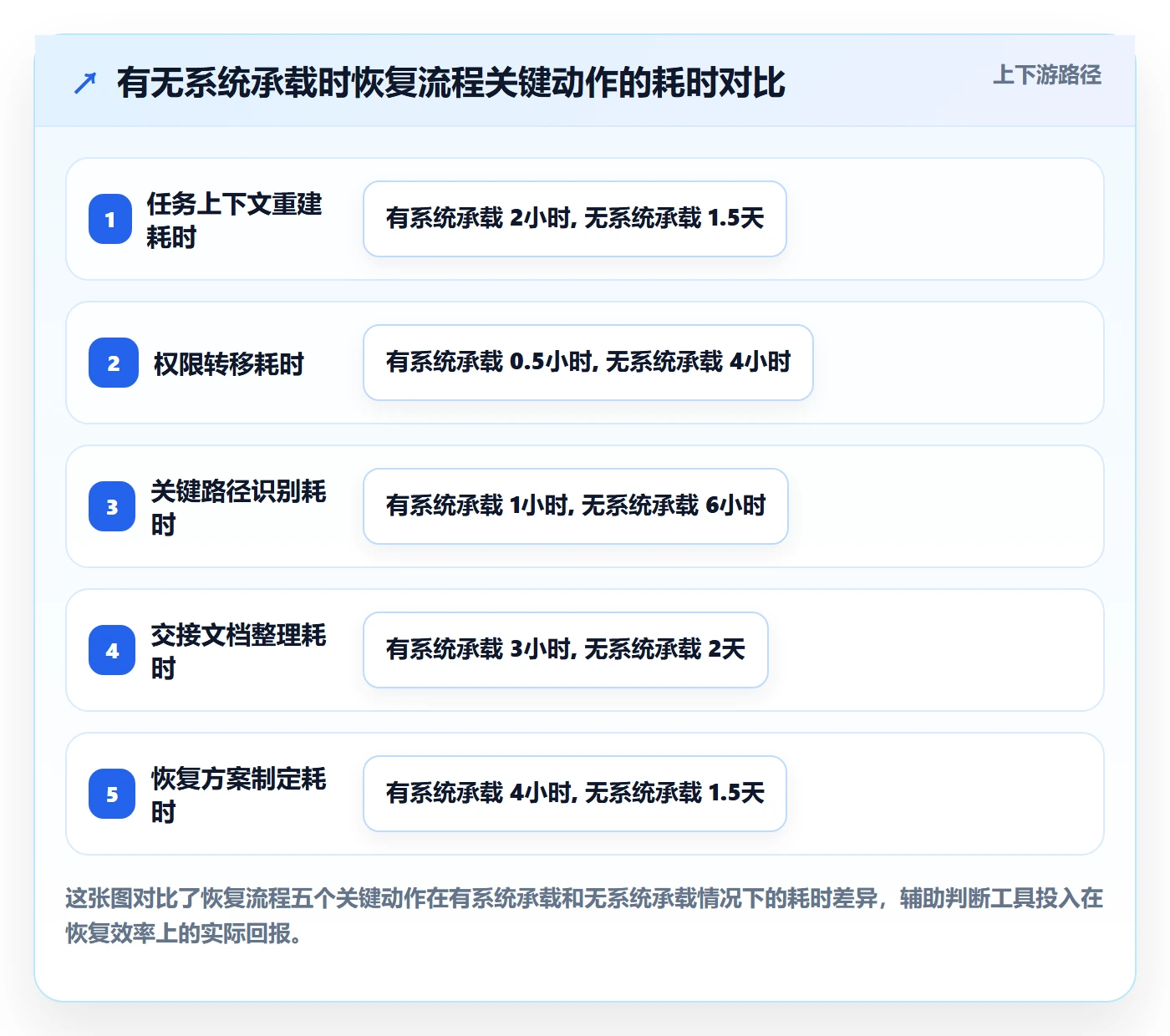The height and width of the screenshot is (1036, 1170).
Task: Click the value box 有系统承载 0.5小时, 无系统承载 4小时
Action: 588,363
